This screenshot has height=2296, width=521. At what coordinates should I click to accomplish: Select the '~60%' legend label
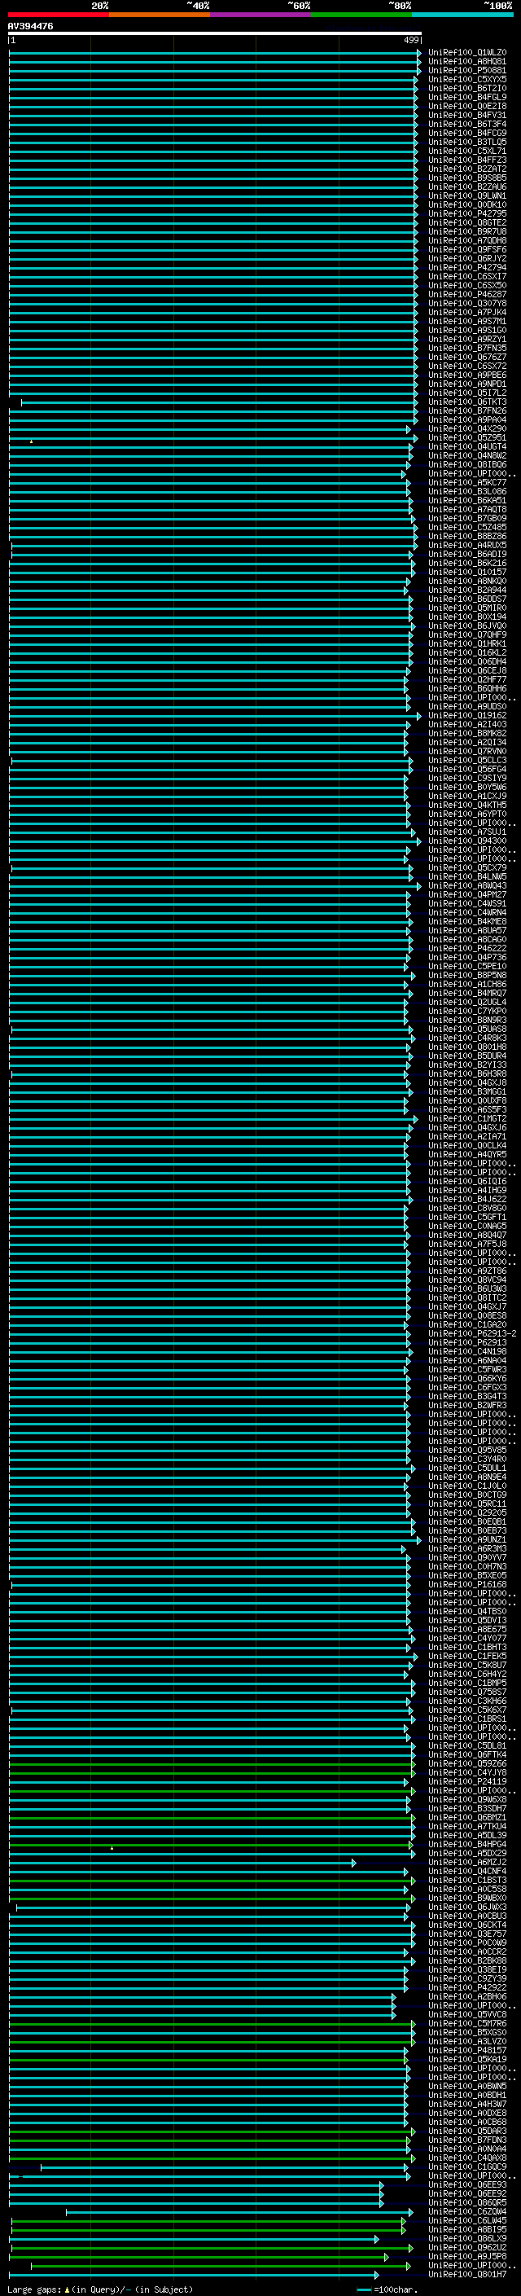click(x=298, y=6)
